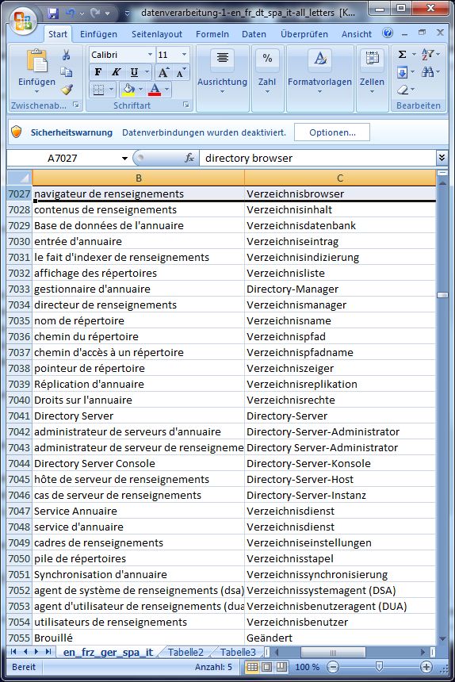Apply borders with the border icon
The width and height of the screenshot is (455, 682).
click(98, 90)
